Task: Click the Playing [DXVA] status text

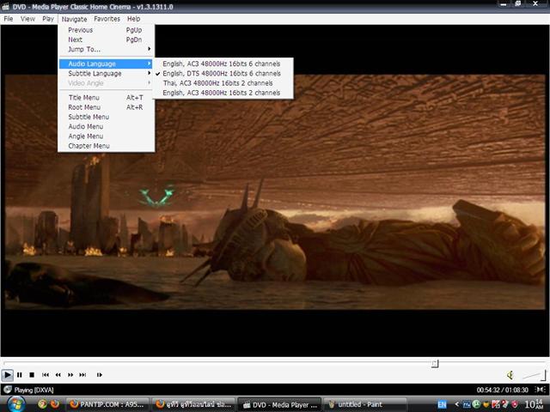Action: click(34, 390)
